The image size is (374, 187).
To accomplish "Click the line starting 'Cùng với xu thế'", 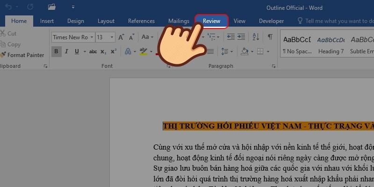I will (264, 147).
